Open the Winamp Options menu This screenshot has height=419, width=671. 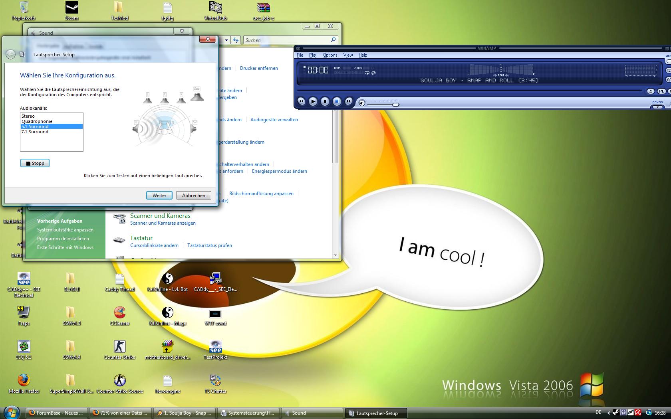click(330, 55)
